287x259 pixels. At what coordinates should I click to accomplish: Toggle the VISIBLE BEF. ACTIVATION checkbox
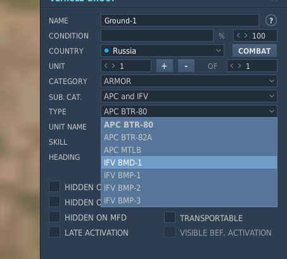tap(170, 232)
